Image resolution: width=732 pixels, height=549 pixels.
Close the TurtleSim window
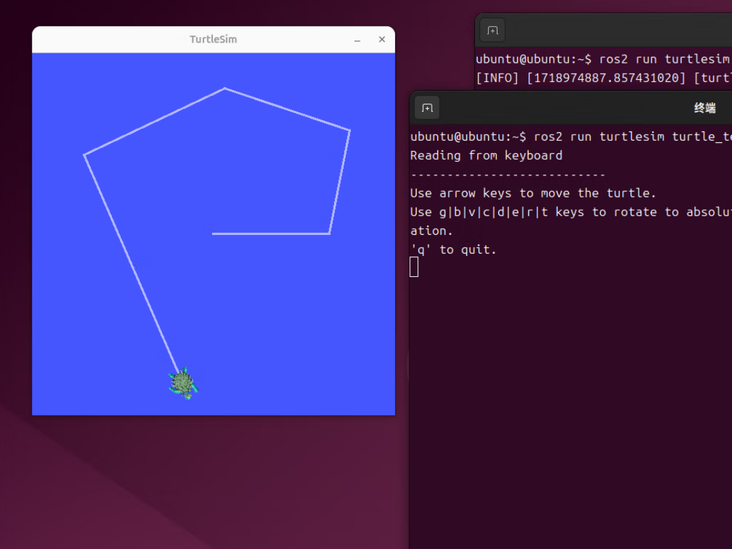382,40
